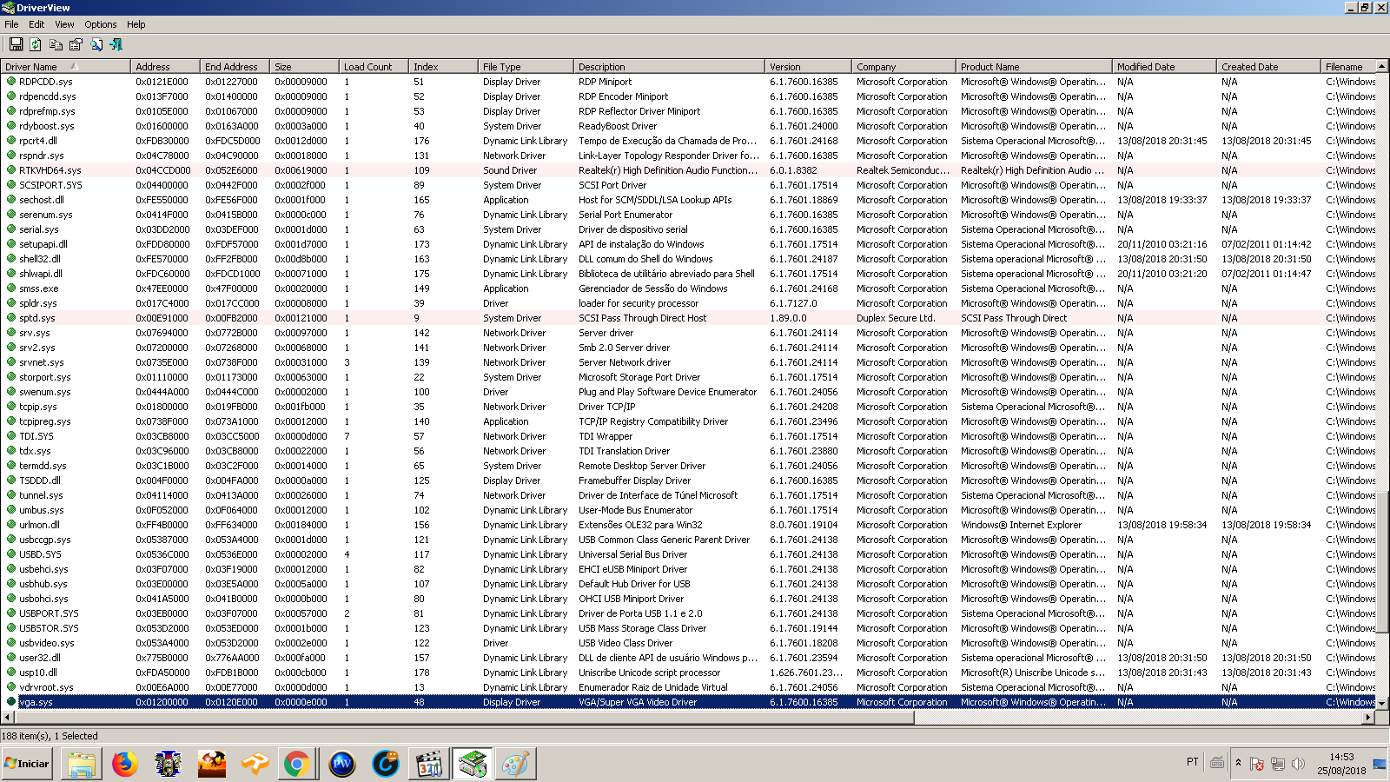The width and height of the screenshot is (1390, 782).
Task: Sort by the Created Date column header
Action: [1268, 67]
